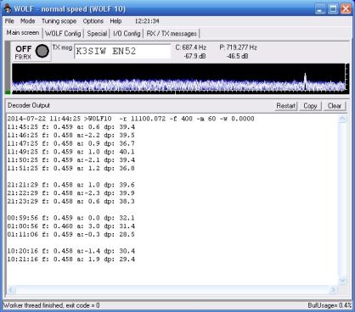Click the round gray status indicator

tap(42, 51)
